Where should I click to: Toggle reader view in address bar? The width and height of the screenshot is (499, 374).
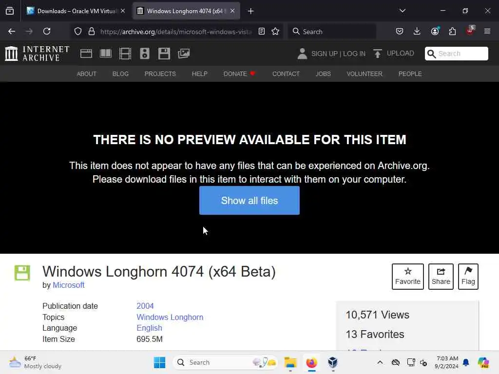(x=262, y=31)
